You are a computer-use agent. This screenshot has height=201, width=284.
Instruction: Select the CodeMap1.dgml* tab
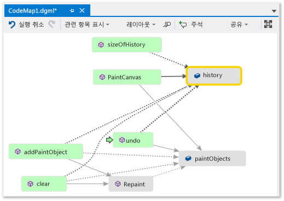47,10
